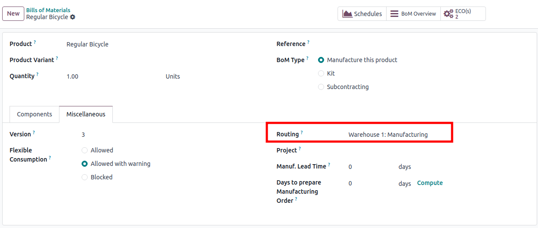This screenshot has width=538, height=228.
Task: Open the Routing dropdown field
Action: (x=398, y=135)
